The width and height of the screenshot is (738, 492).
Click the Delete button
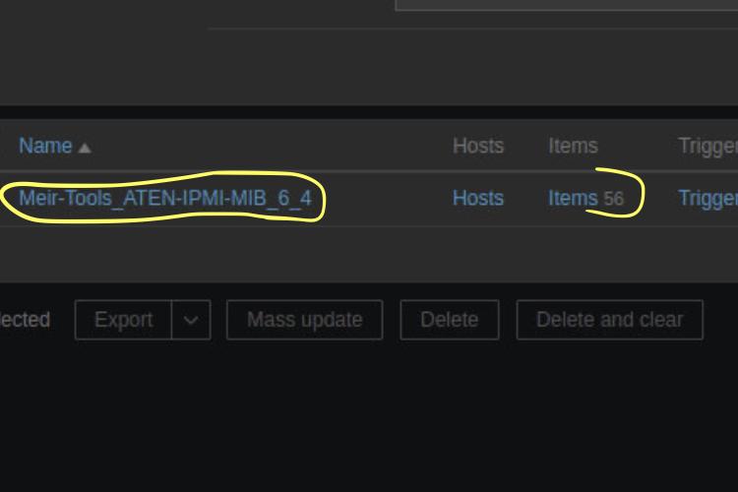pos(450,320)
